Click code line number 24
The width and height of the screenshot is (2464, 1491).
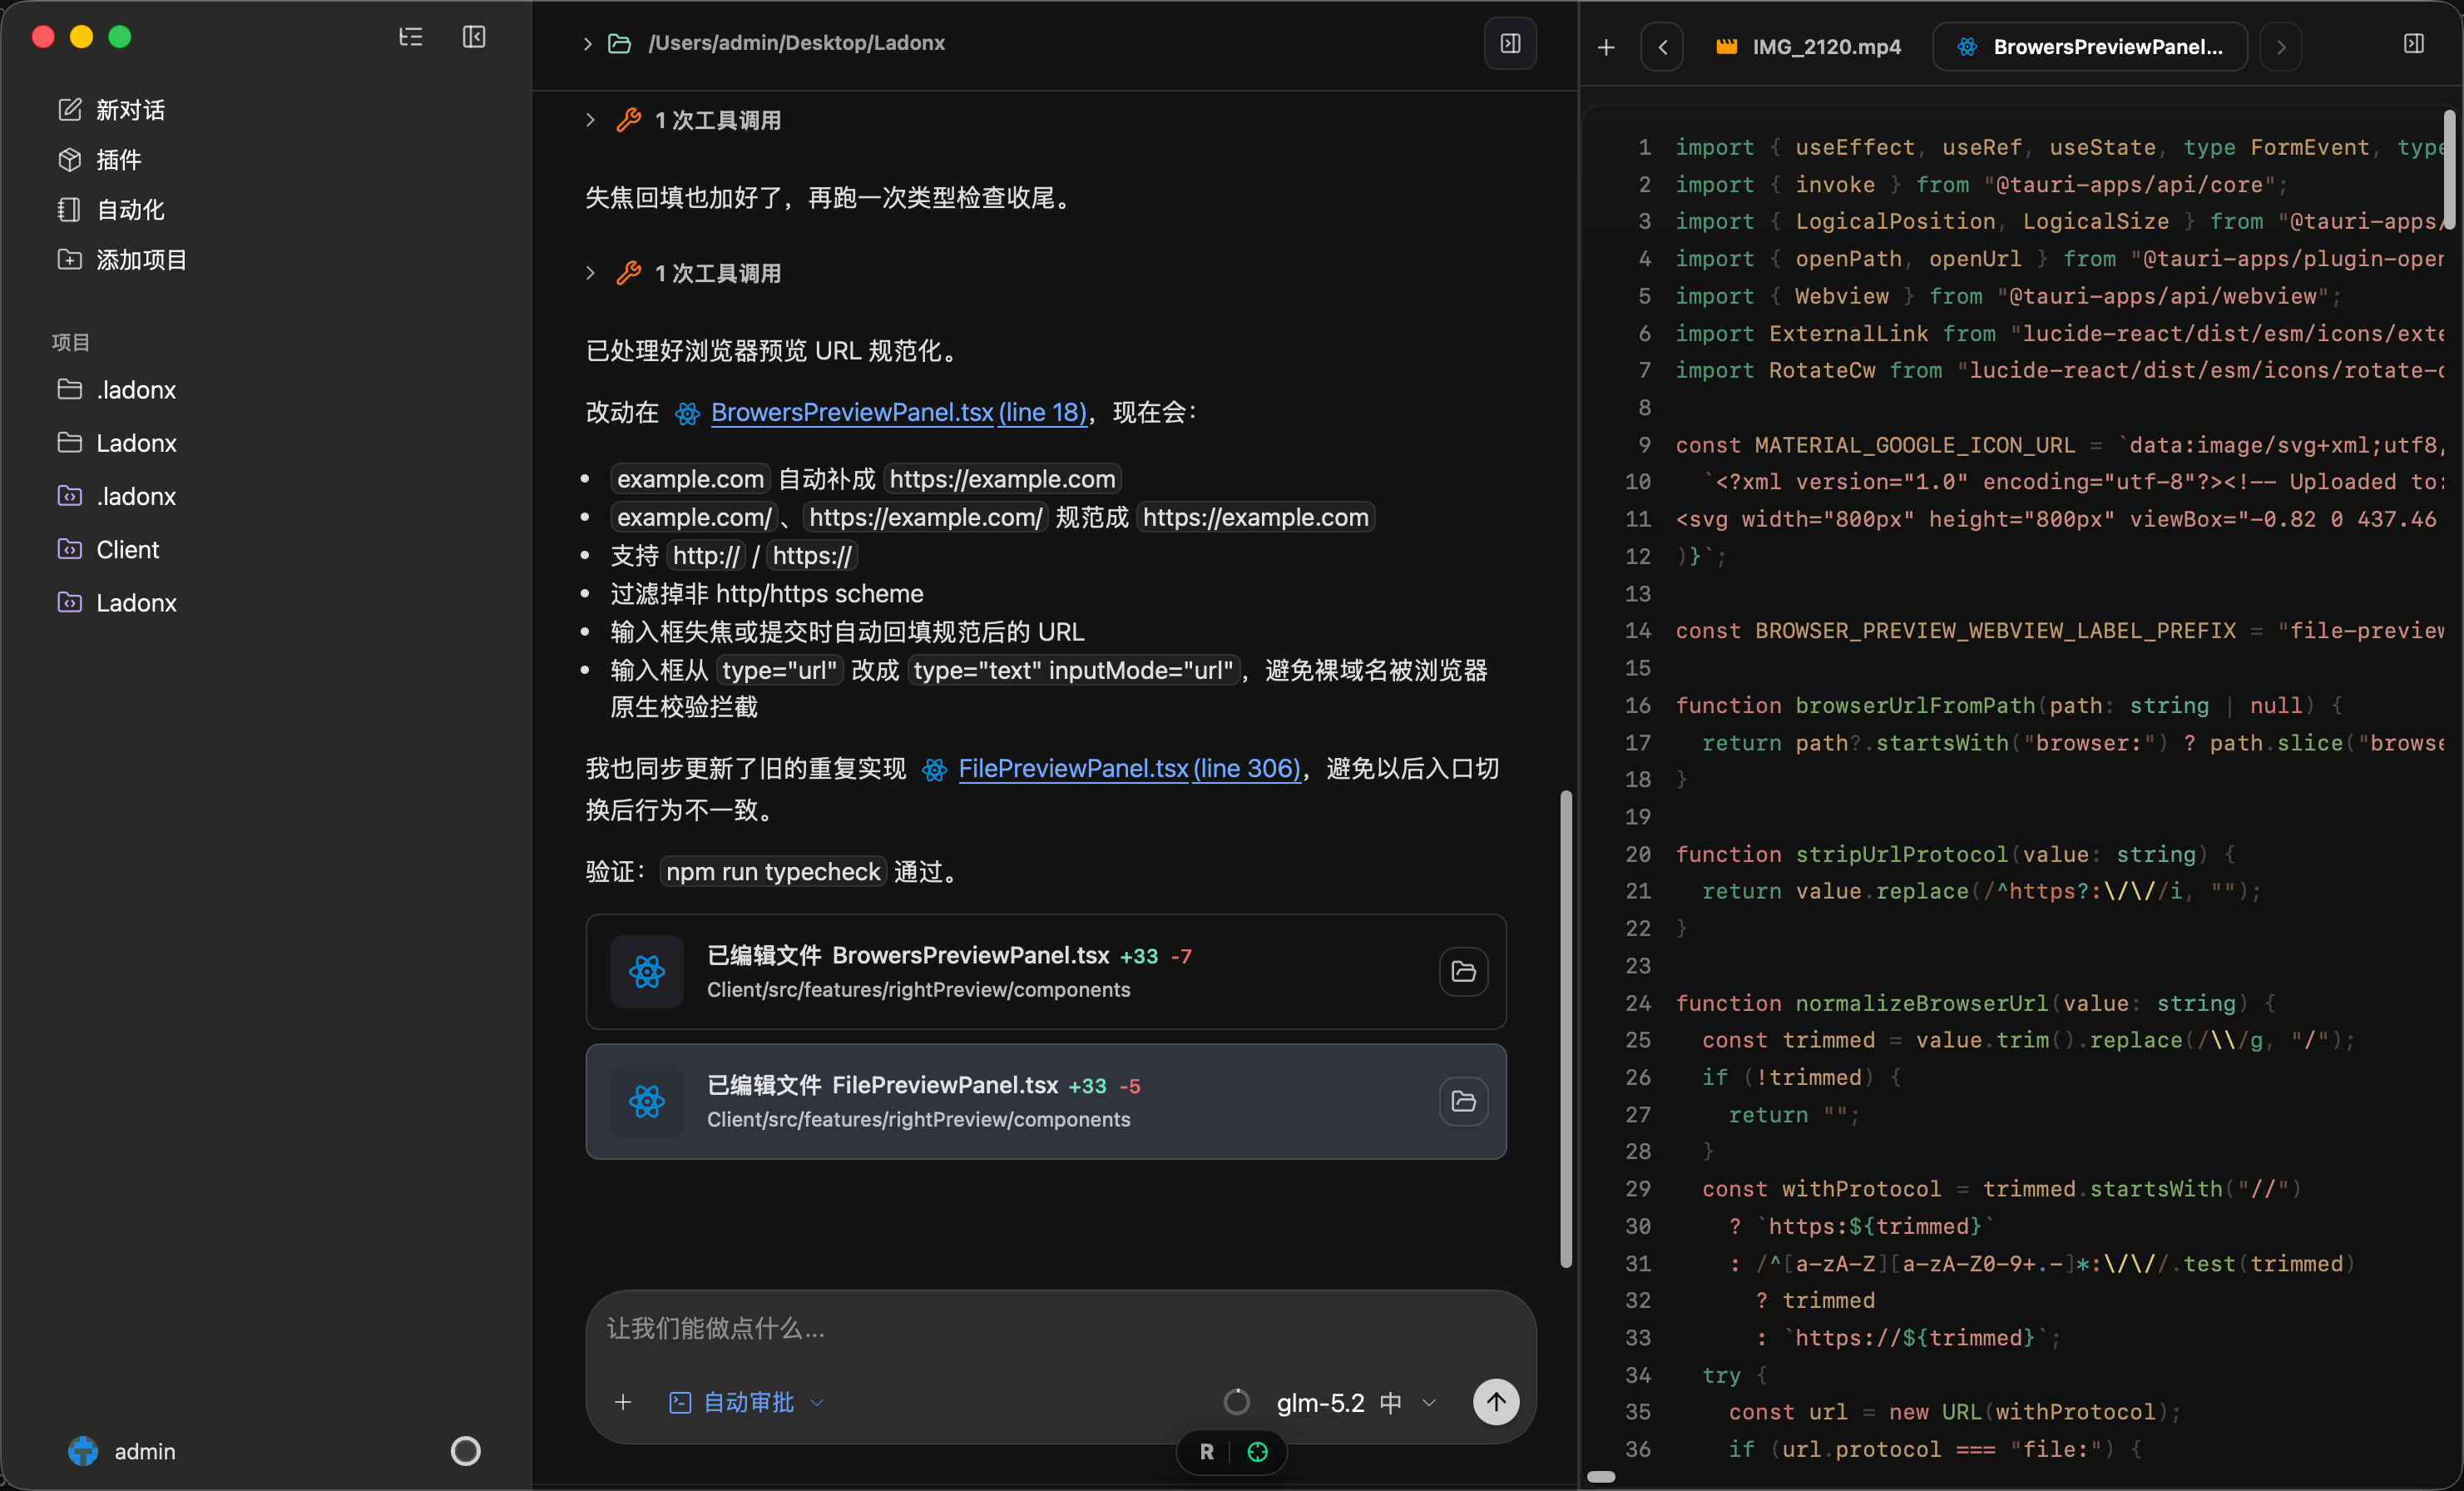(1638, 1003)
